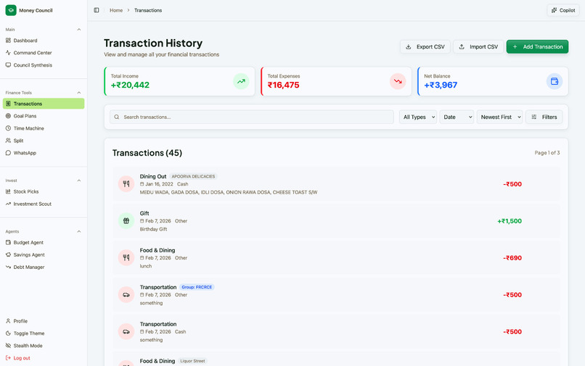The image size is (585, 366).
Task: Click the Net Balance wallet icon
Action: click(555, 81)
